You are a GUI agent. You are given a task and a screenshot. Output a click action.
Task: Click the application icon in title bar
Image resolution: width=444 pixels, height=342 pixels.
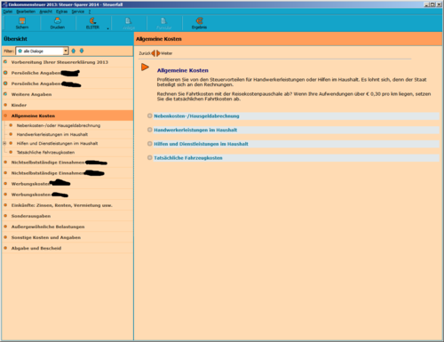pos(4,4)
